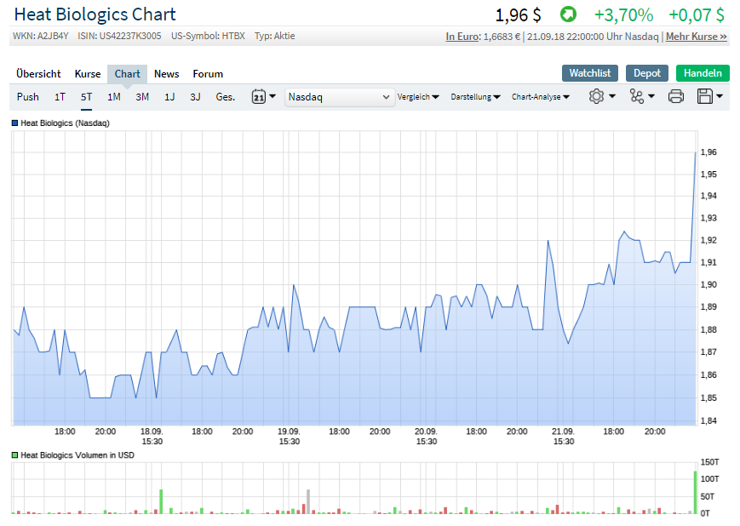Open the Forum tab

tap(207, 74)
